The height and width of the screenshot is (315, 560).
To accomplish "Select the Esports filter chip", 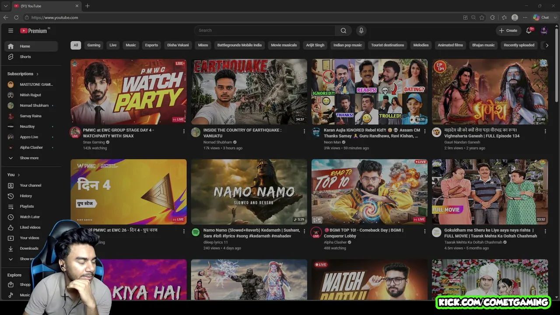I will click(151, 45).
